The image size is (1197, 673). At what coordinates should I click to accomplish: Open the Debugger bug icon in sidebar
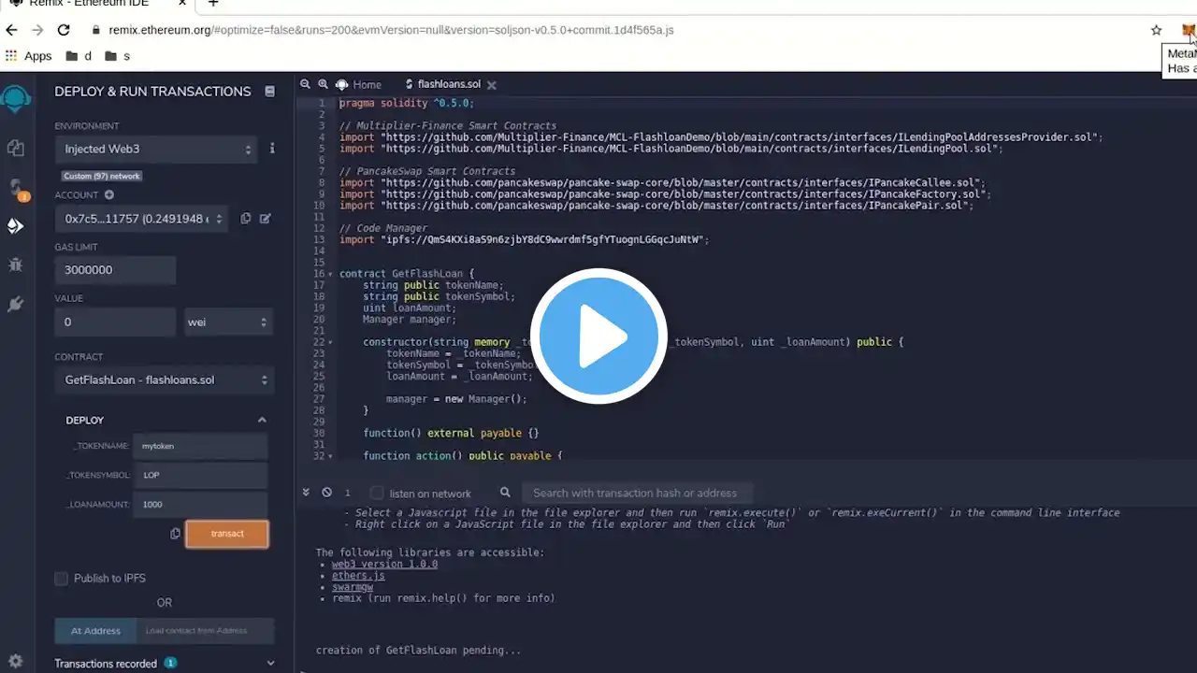click(15, 265)
